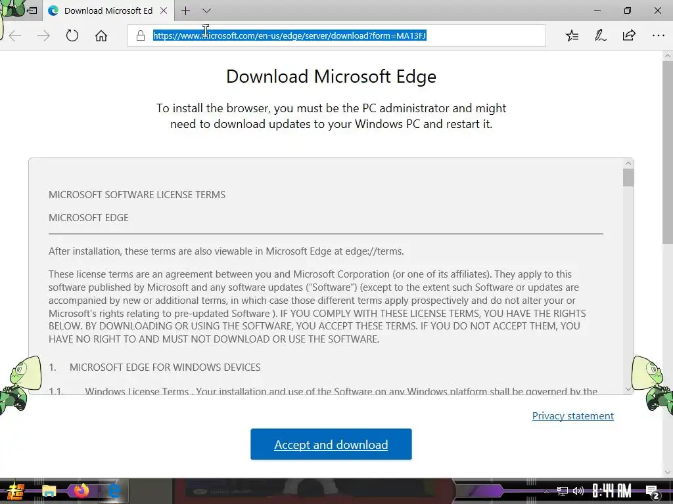Click license terms scroll down arrow
The width and height of the screenshot is (673, 504).
[x=628, y=389]
